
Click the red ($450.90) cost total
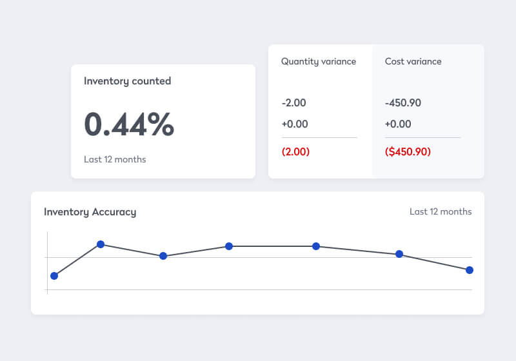(x=408, y=152)
